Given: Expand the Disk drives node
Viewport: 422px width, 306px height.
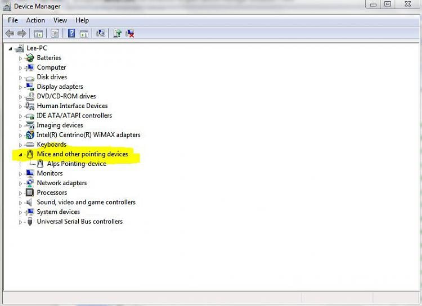Looking at the screenshot, I should 20,78.
